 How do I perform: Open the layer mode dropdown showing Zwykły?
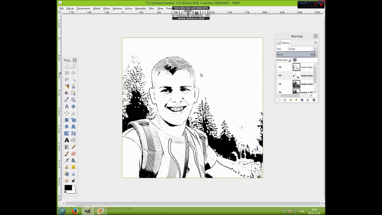(x=302, y=49)
